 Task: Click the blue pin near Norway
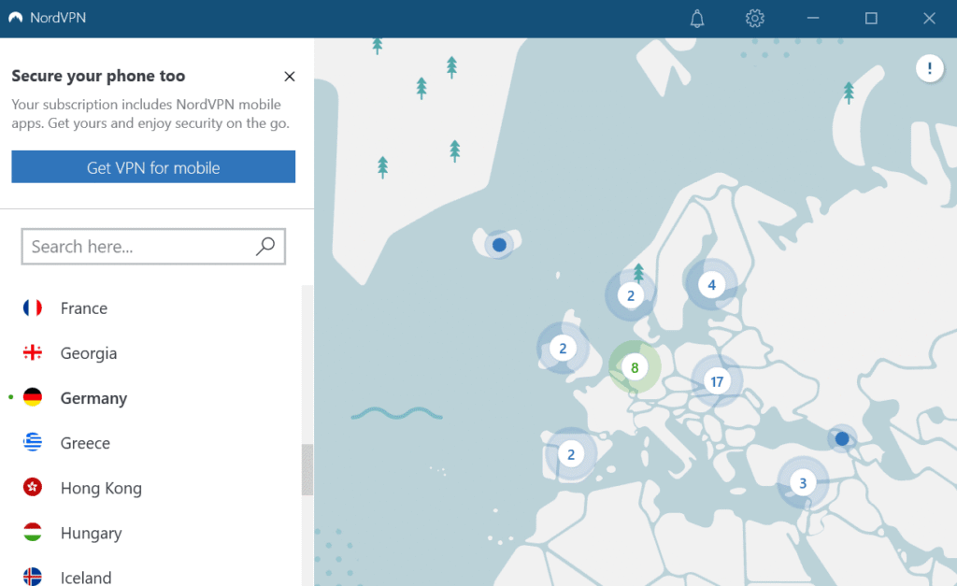point(498,244)
